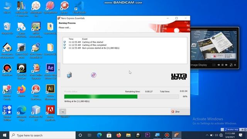
Task: Open Adobe Premiere Pro from the taskbar
Action: pyautogui.click(x=147, y=135)
